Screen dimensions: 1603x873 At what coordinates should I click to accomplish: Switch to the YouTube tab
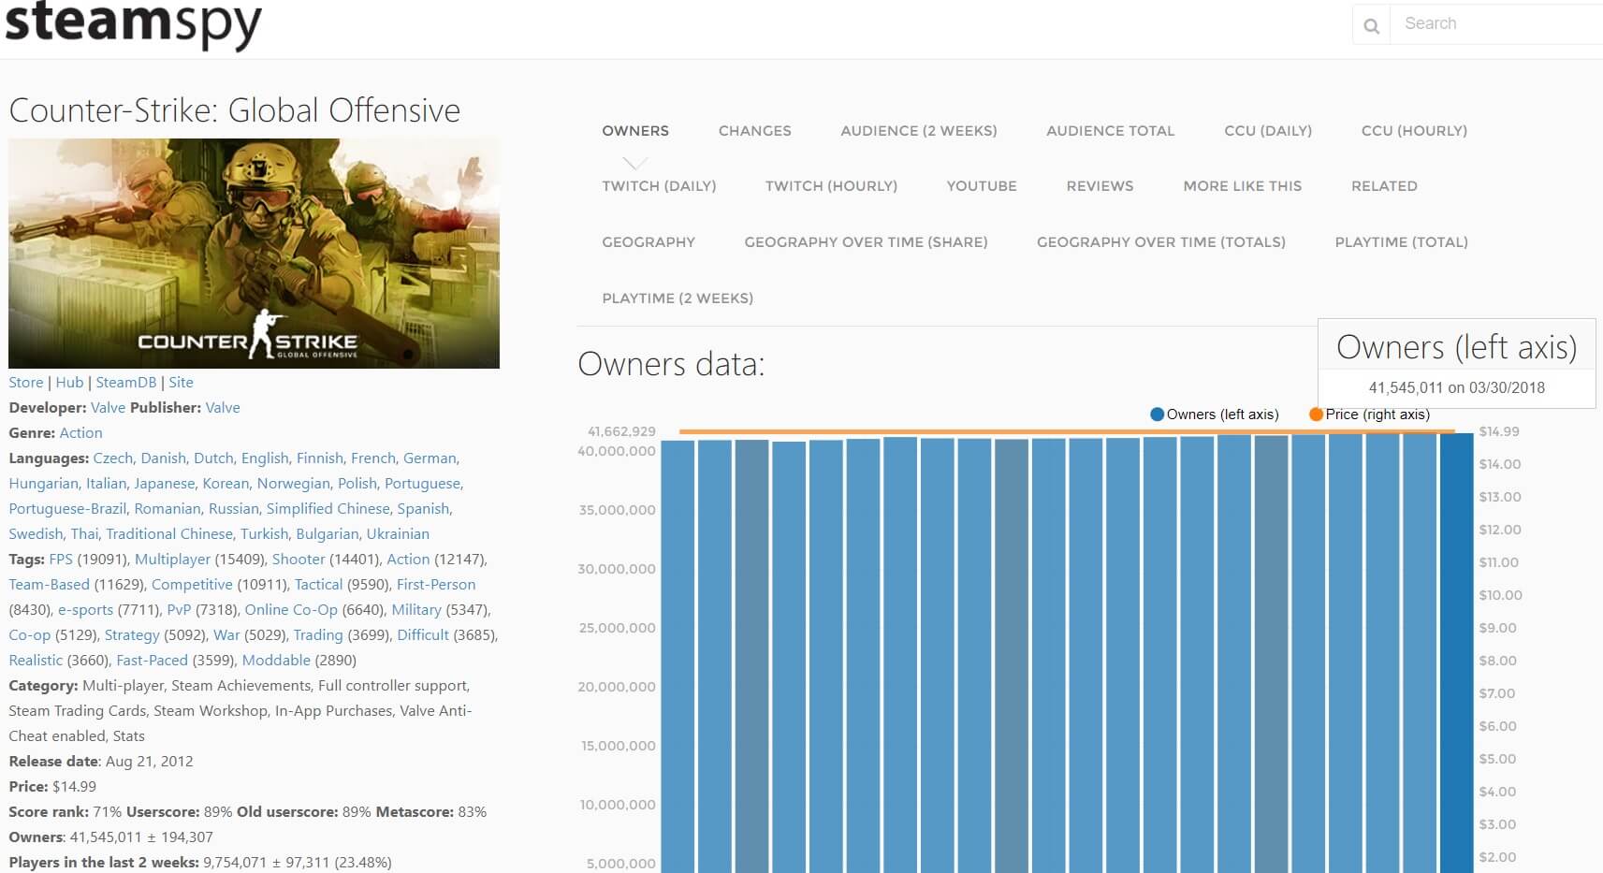(x=981, y=186)
